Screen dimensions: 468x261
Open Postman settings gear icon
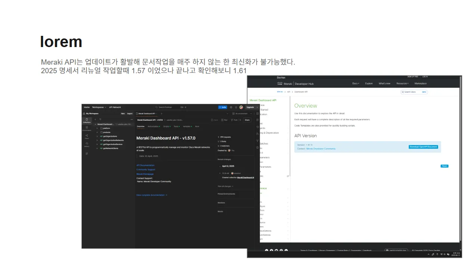pyautogui.click(x=231, y=107)
